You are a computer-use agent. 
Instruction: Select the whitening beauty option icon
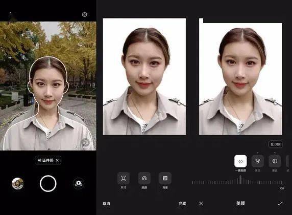pyautogui.click(x=258, y=161)
